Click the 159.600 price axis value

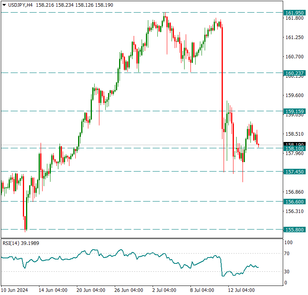(x=295, y=95)
